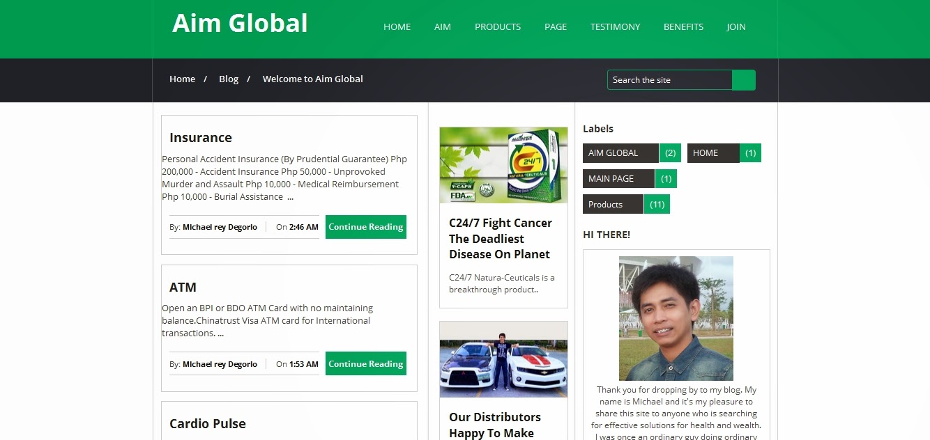Viewport: 930px width, 440px height.
Task: Open C24/7 Fight Cancer article title
Action: click(501, 239)
